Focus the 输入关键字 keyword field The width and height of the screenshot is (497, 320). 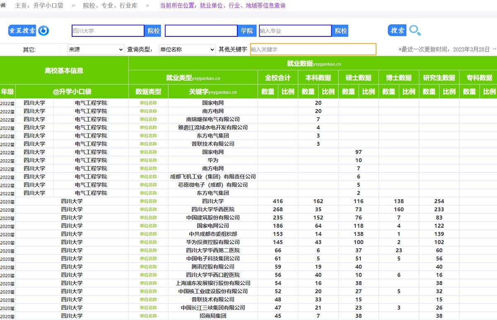pyautogui.click(x=313, y=49)
